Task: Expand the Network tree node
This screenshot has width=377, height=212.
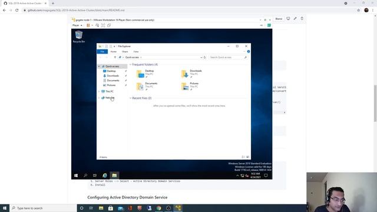Action: coord(99,98)
